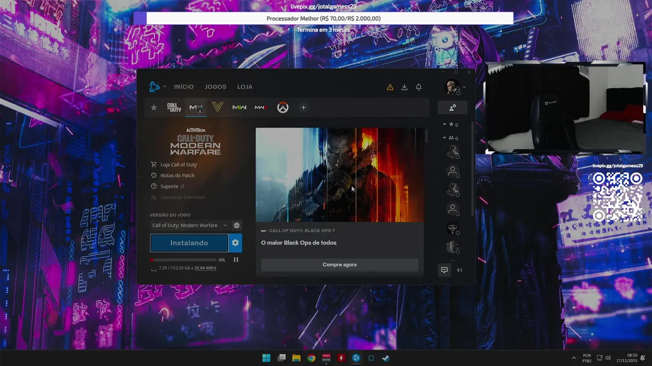Switch to the LOJA tab
The image size is (652, 366).
pos(245,87)
